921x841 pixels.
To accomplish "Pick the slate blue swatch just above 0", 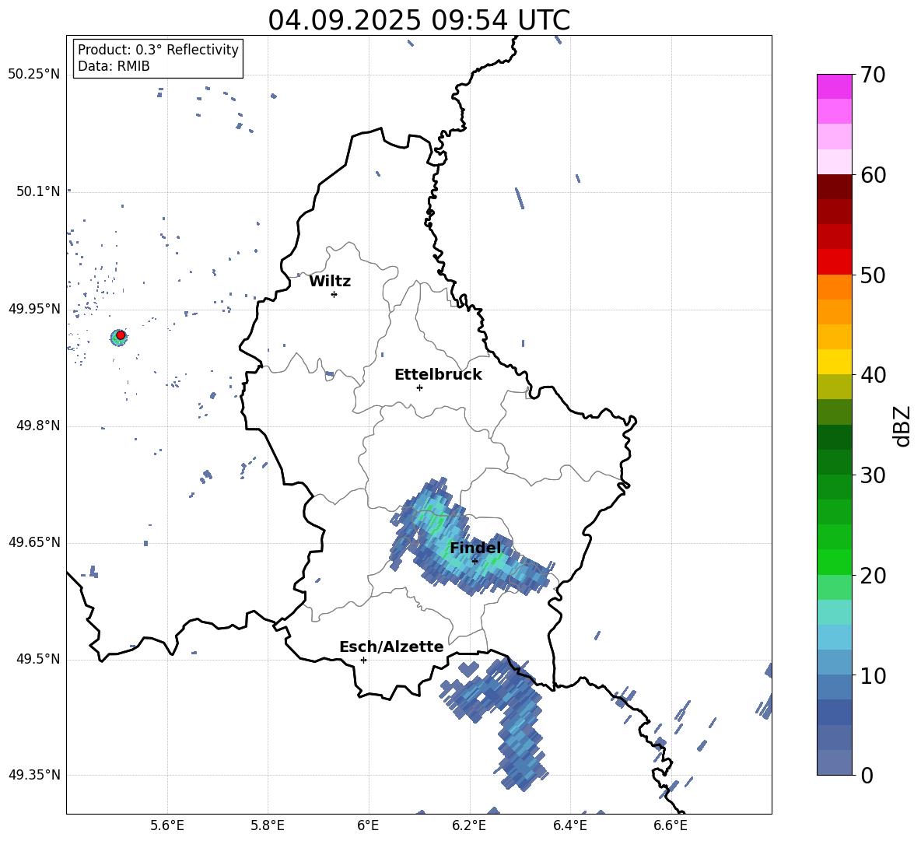I will pos(834,763).
